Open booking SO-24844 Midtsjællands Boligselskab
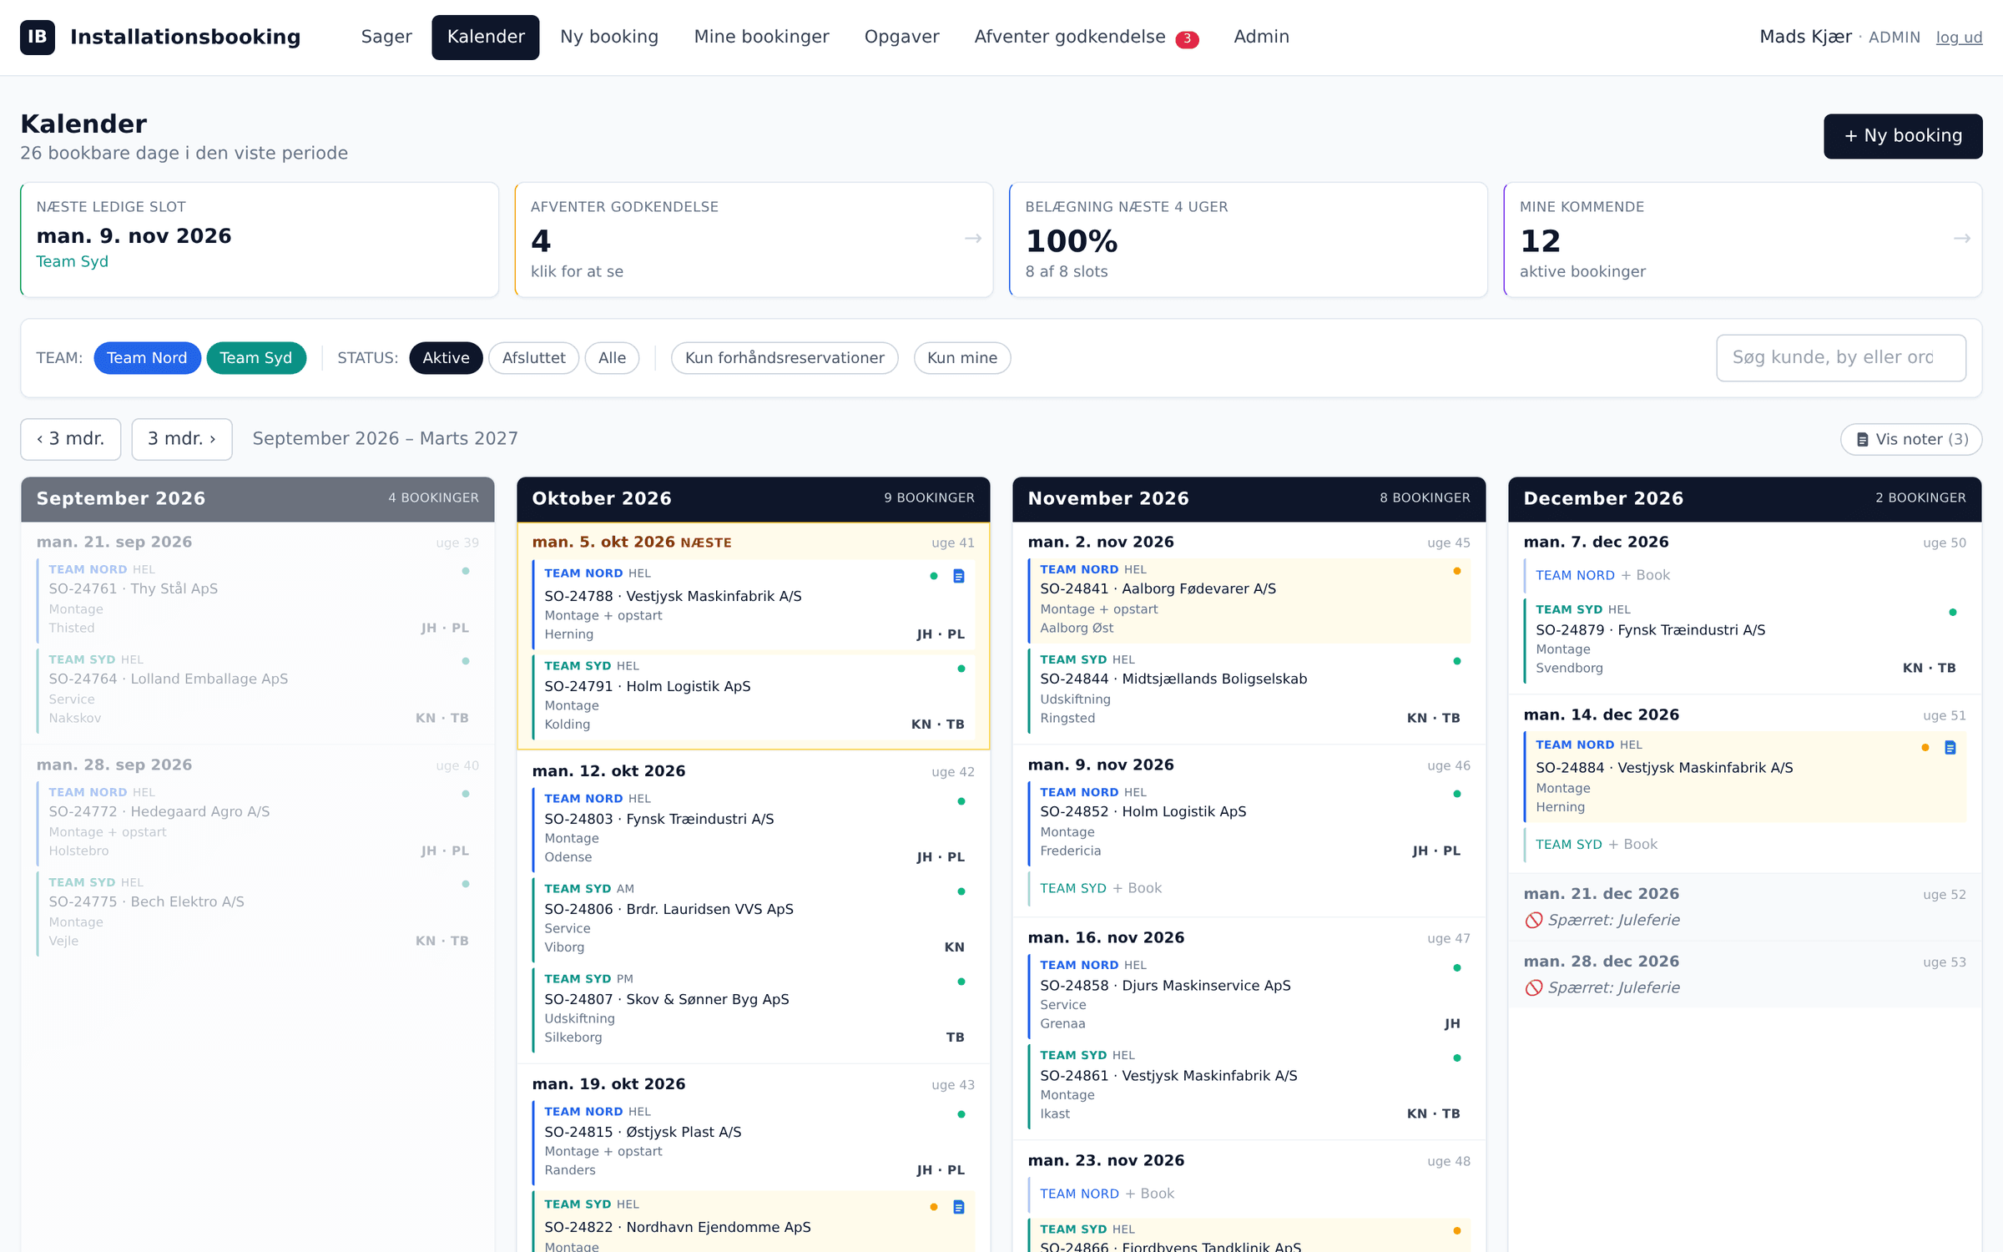Screen dimensions: 2003x1252 point(1250,689)
